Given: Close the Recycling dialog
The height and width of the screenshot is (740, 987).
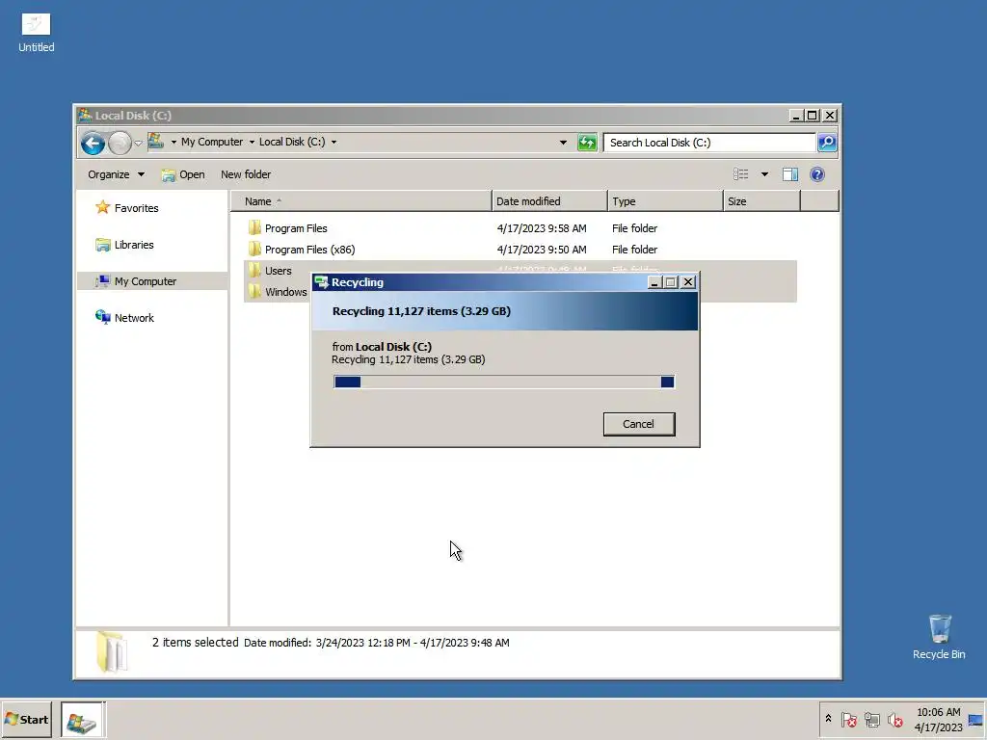Looking at the screenshot, I should tap(688, 282).
